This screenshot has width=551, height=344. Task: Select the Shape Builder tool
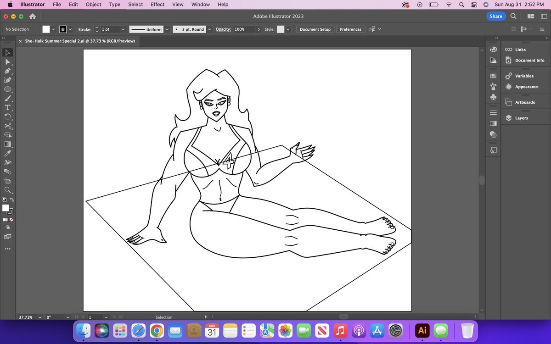click(x=7, y=135)
